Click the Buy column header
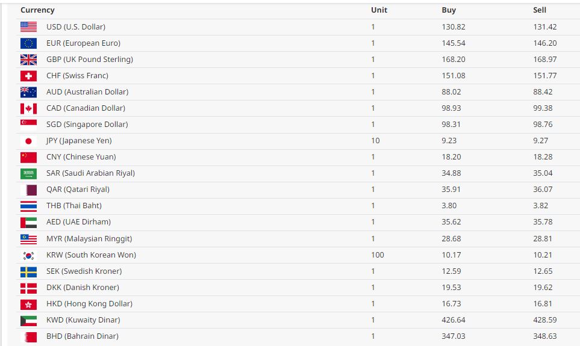This screenshot has height=346, width=580. point(449,10)
